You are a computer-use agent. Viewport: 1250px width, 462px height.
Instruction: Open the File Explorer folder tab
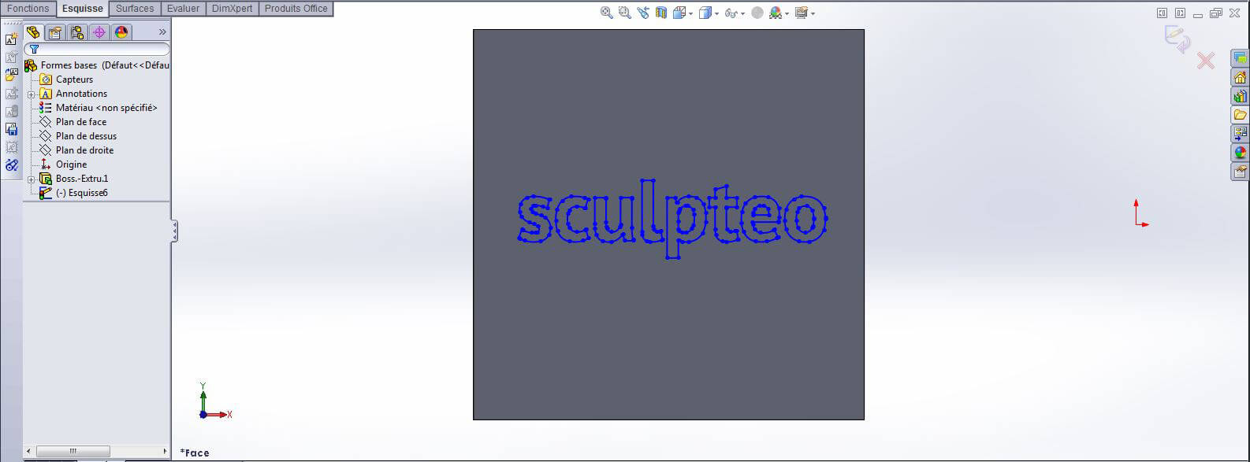pos(1240,116)
